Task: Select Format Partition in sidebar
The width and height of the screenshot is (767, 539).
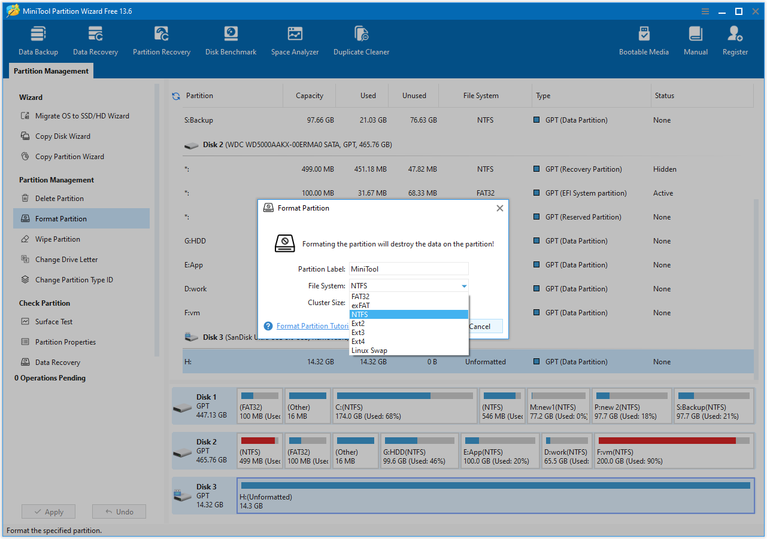Action: tap(81, 219)
